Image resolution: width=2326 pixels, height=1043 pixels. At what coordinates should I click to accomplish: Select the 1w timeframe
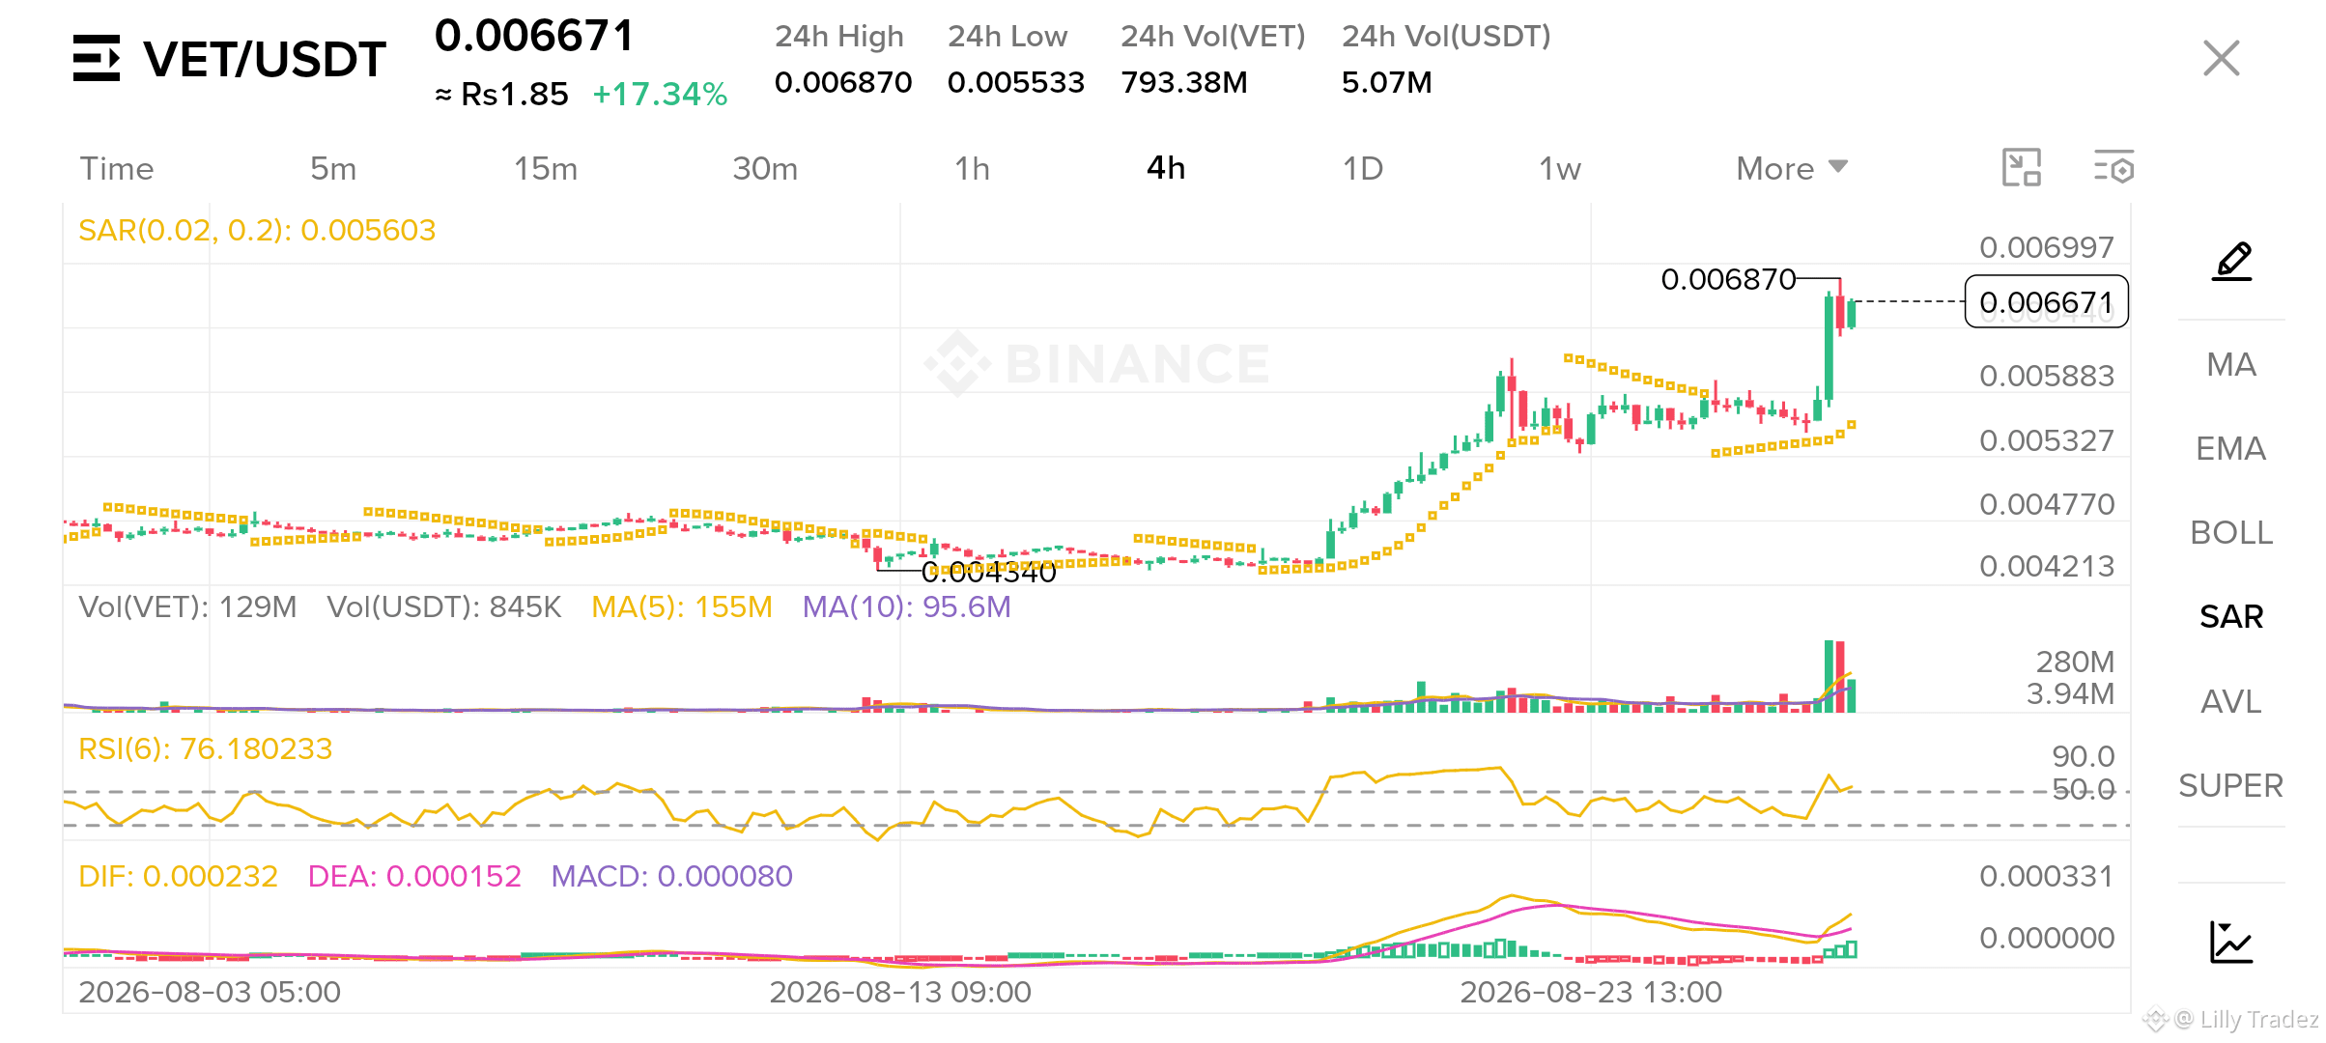tap(1560, 168)
